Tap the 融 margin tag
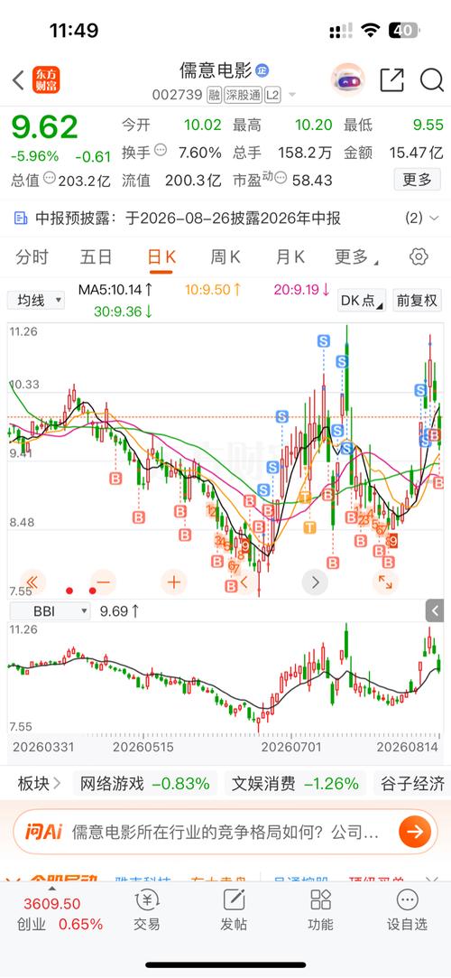The height and width of the screenshot is (978, 451). click(x=215, y=95)
